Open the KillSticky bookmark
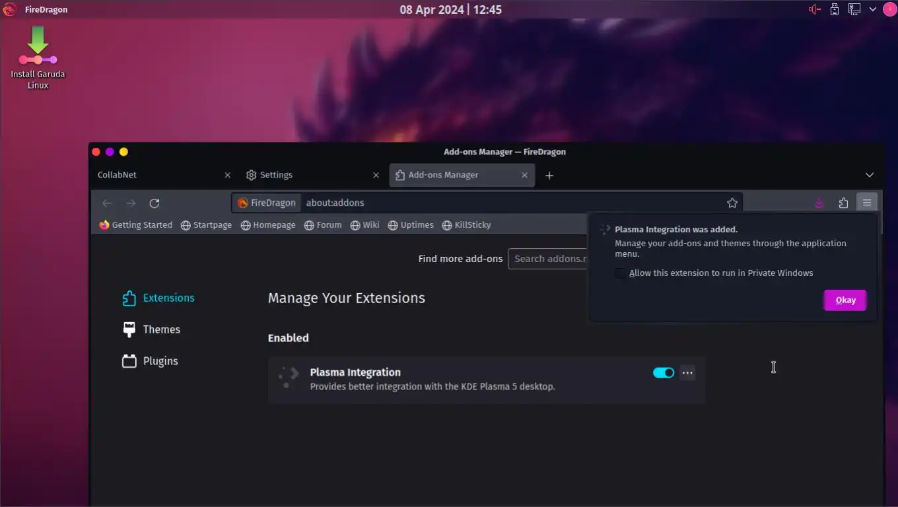Image resolution: width=898 pixels, height=507 pixels. [467, 225]
